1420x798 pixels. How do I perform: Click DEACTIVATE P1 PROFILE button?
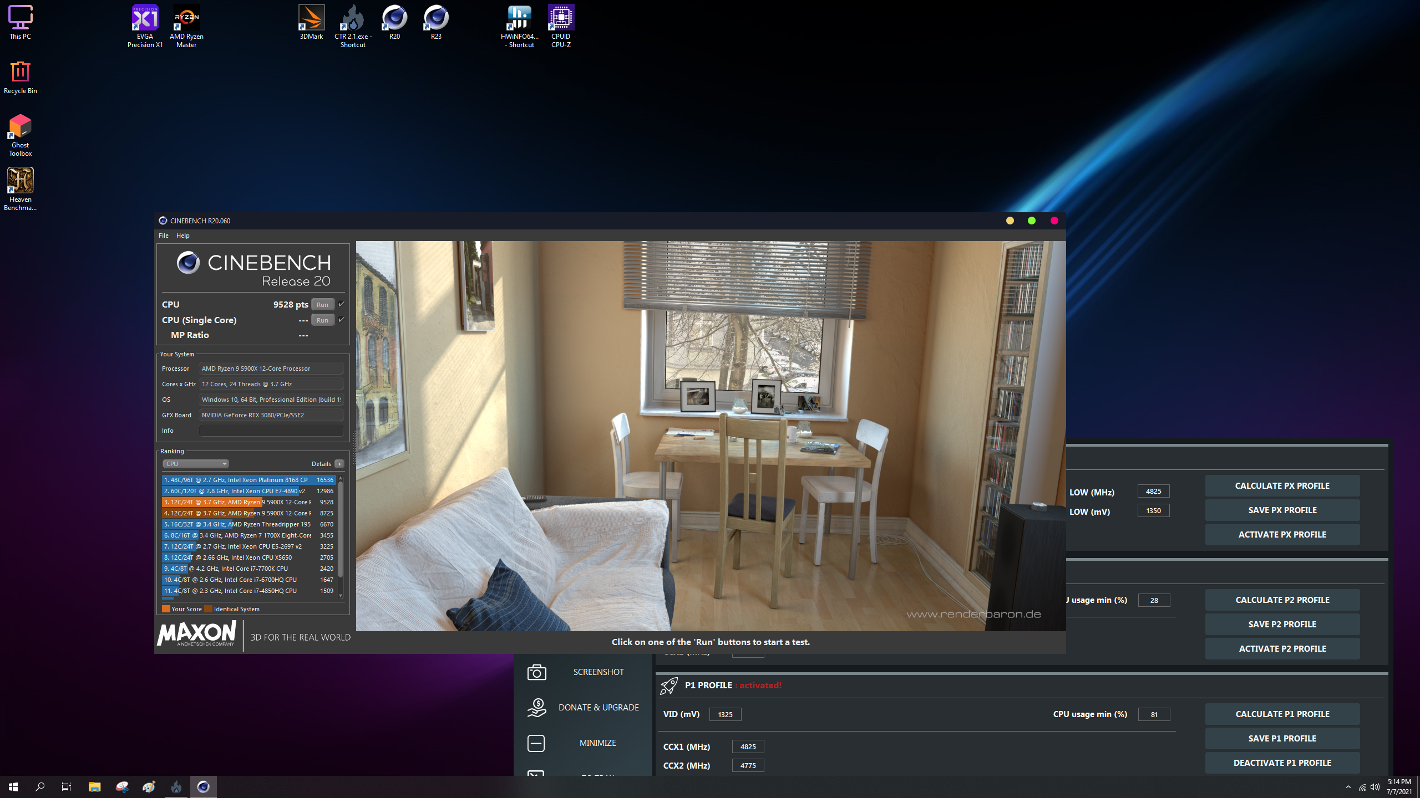(x=1282, y=763)
